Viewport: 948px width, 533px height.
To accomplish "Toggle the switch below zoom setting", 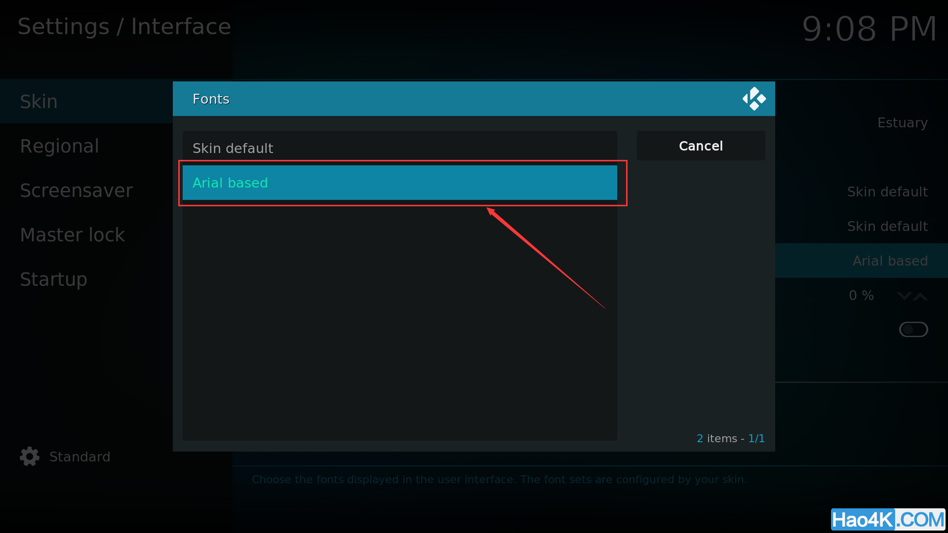I will [x=913, y=329].
